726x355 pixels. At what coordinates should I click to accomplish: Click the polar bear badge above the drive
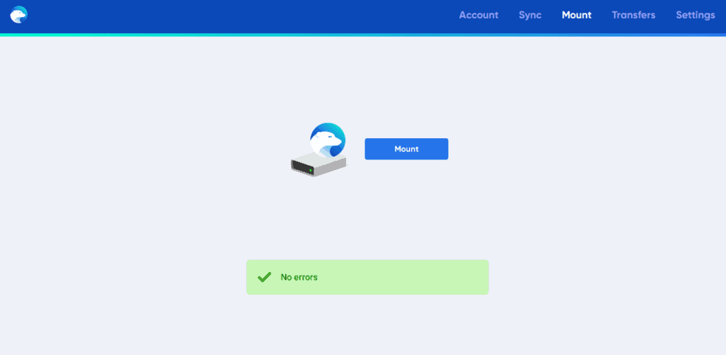[328, 140]
